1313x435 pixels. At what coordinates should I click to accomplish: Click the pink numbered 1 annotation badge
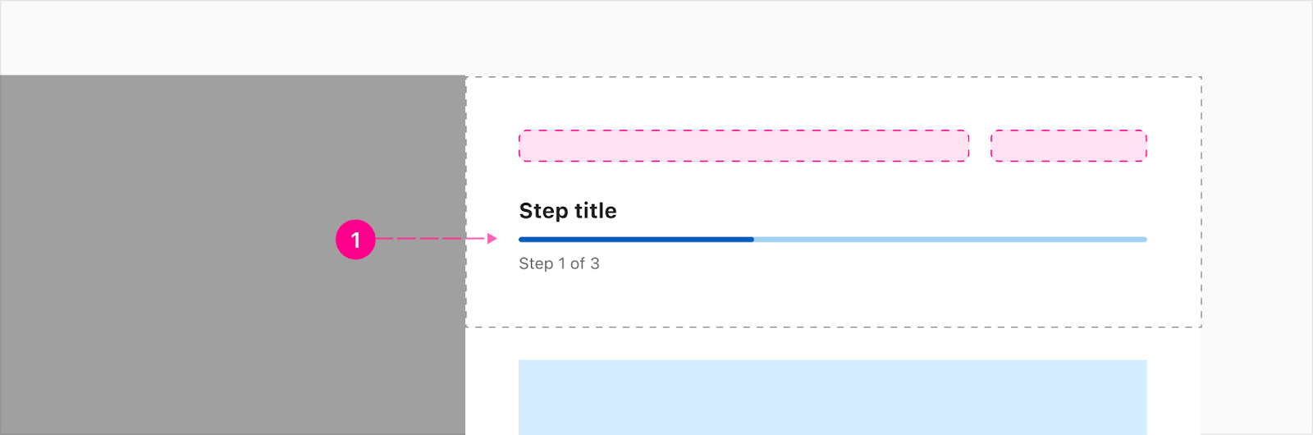click(x=355, y=240)
